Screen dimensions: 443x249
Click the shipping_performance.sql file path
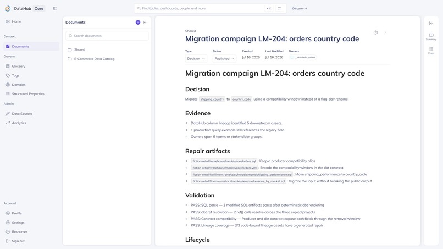tap(242, 174)
